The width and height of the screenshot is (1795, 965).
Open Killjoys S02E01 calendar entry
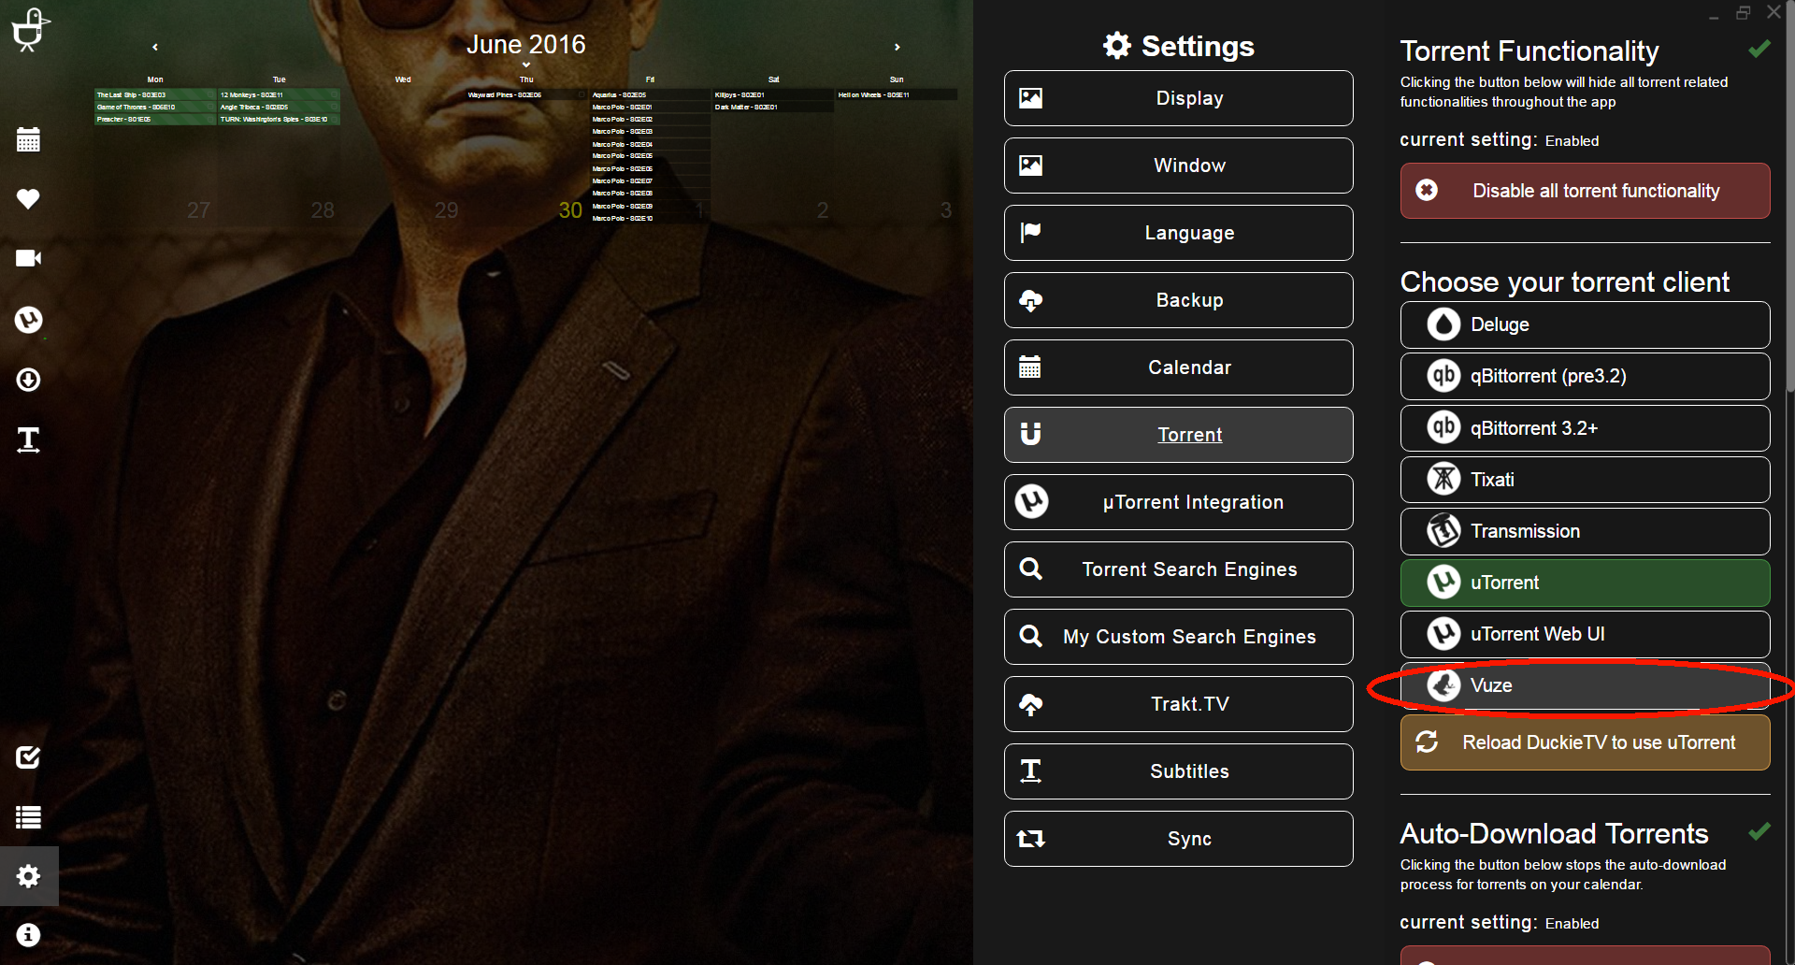coord(773,94)
